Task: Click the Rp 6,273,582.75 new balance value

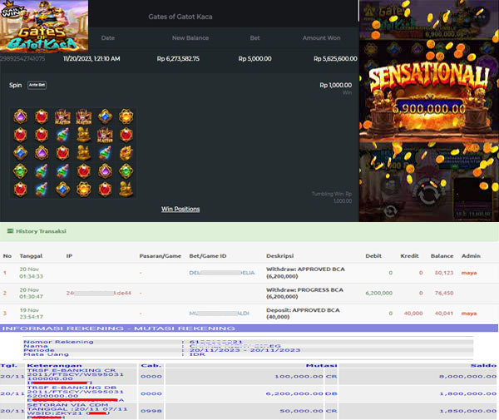Action: coord(178,58)
